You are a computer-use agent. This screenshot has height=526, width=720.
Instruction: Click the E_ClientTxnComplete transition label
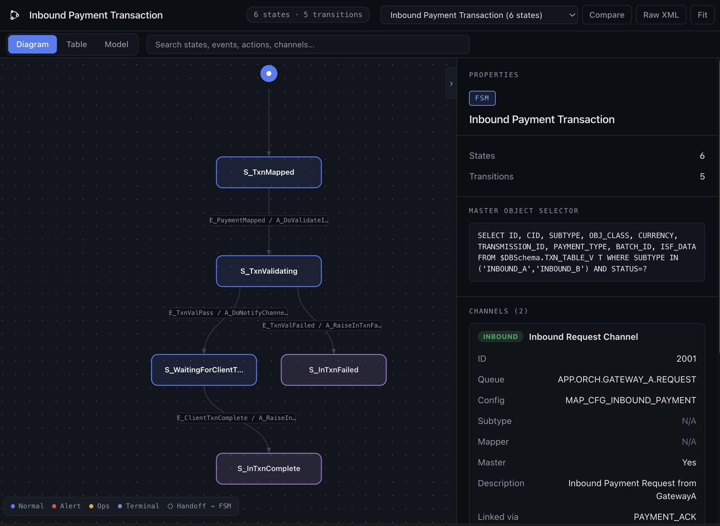pyautogui.click(x=236, y=418)
